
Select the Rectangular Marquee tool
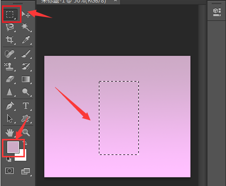(10, 14)
